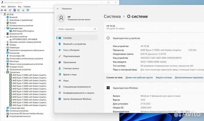Screen dimensions: 204x121
Task: Click the Клавиатуры keyboard icon in tree
Action: tap(8, 47)
